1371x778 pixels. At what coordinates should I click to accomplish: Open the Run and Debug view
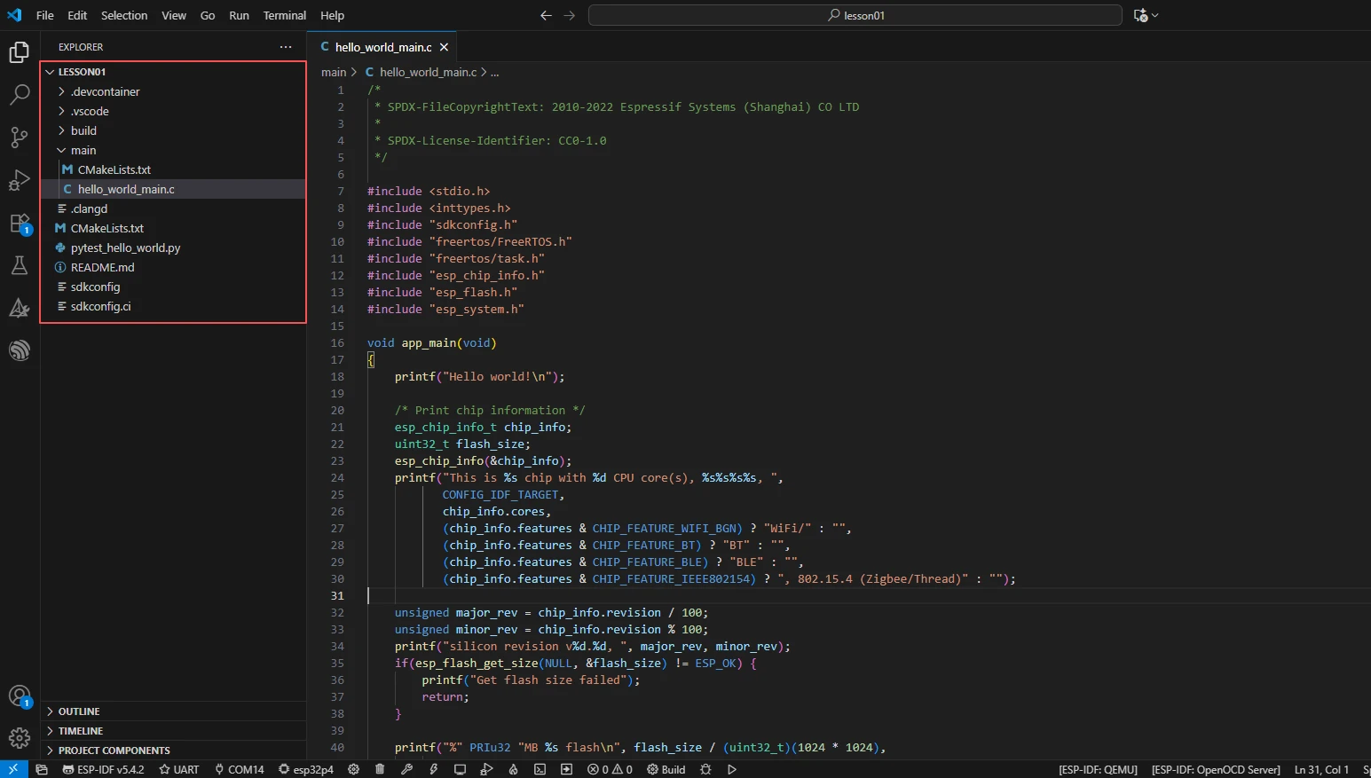point(20,180)
